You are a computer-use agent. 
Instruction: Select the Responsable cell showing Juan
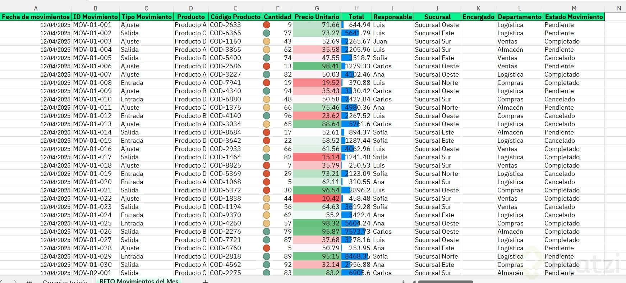click(393, 41)
